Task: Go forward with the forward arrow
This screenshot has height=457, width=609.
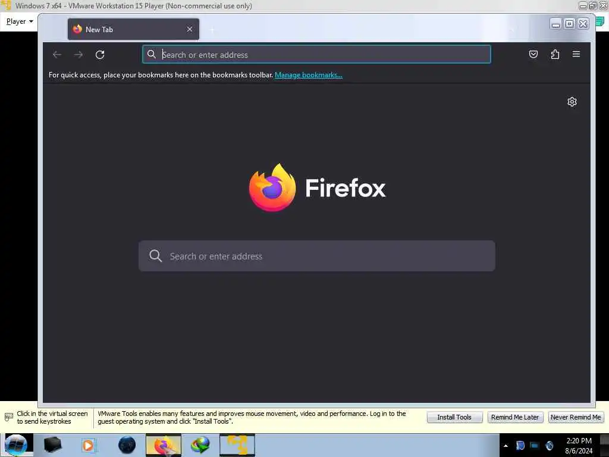Action: (x=79, y=54)
